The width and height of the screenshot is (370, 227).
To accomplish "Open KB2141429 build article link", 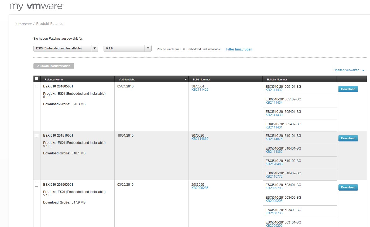I will click(200, 90).
